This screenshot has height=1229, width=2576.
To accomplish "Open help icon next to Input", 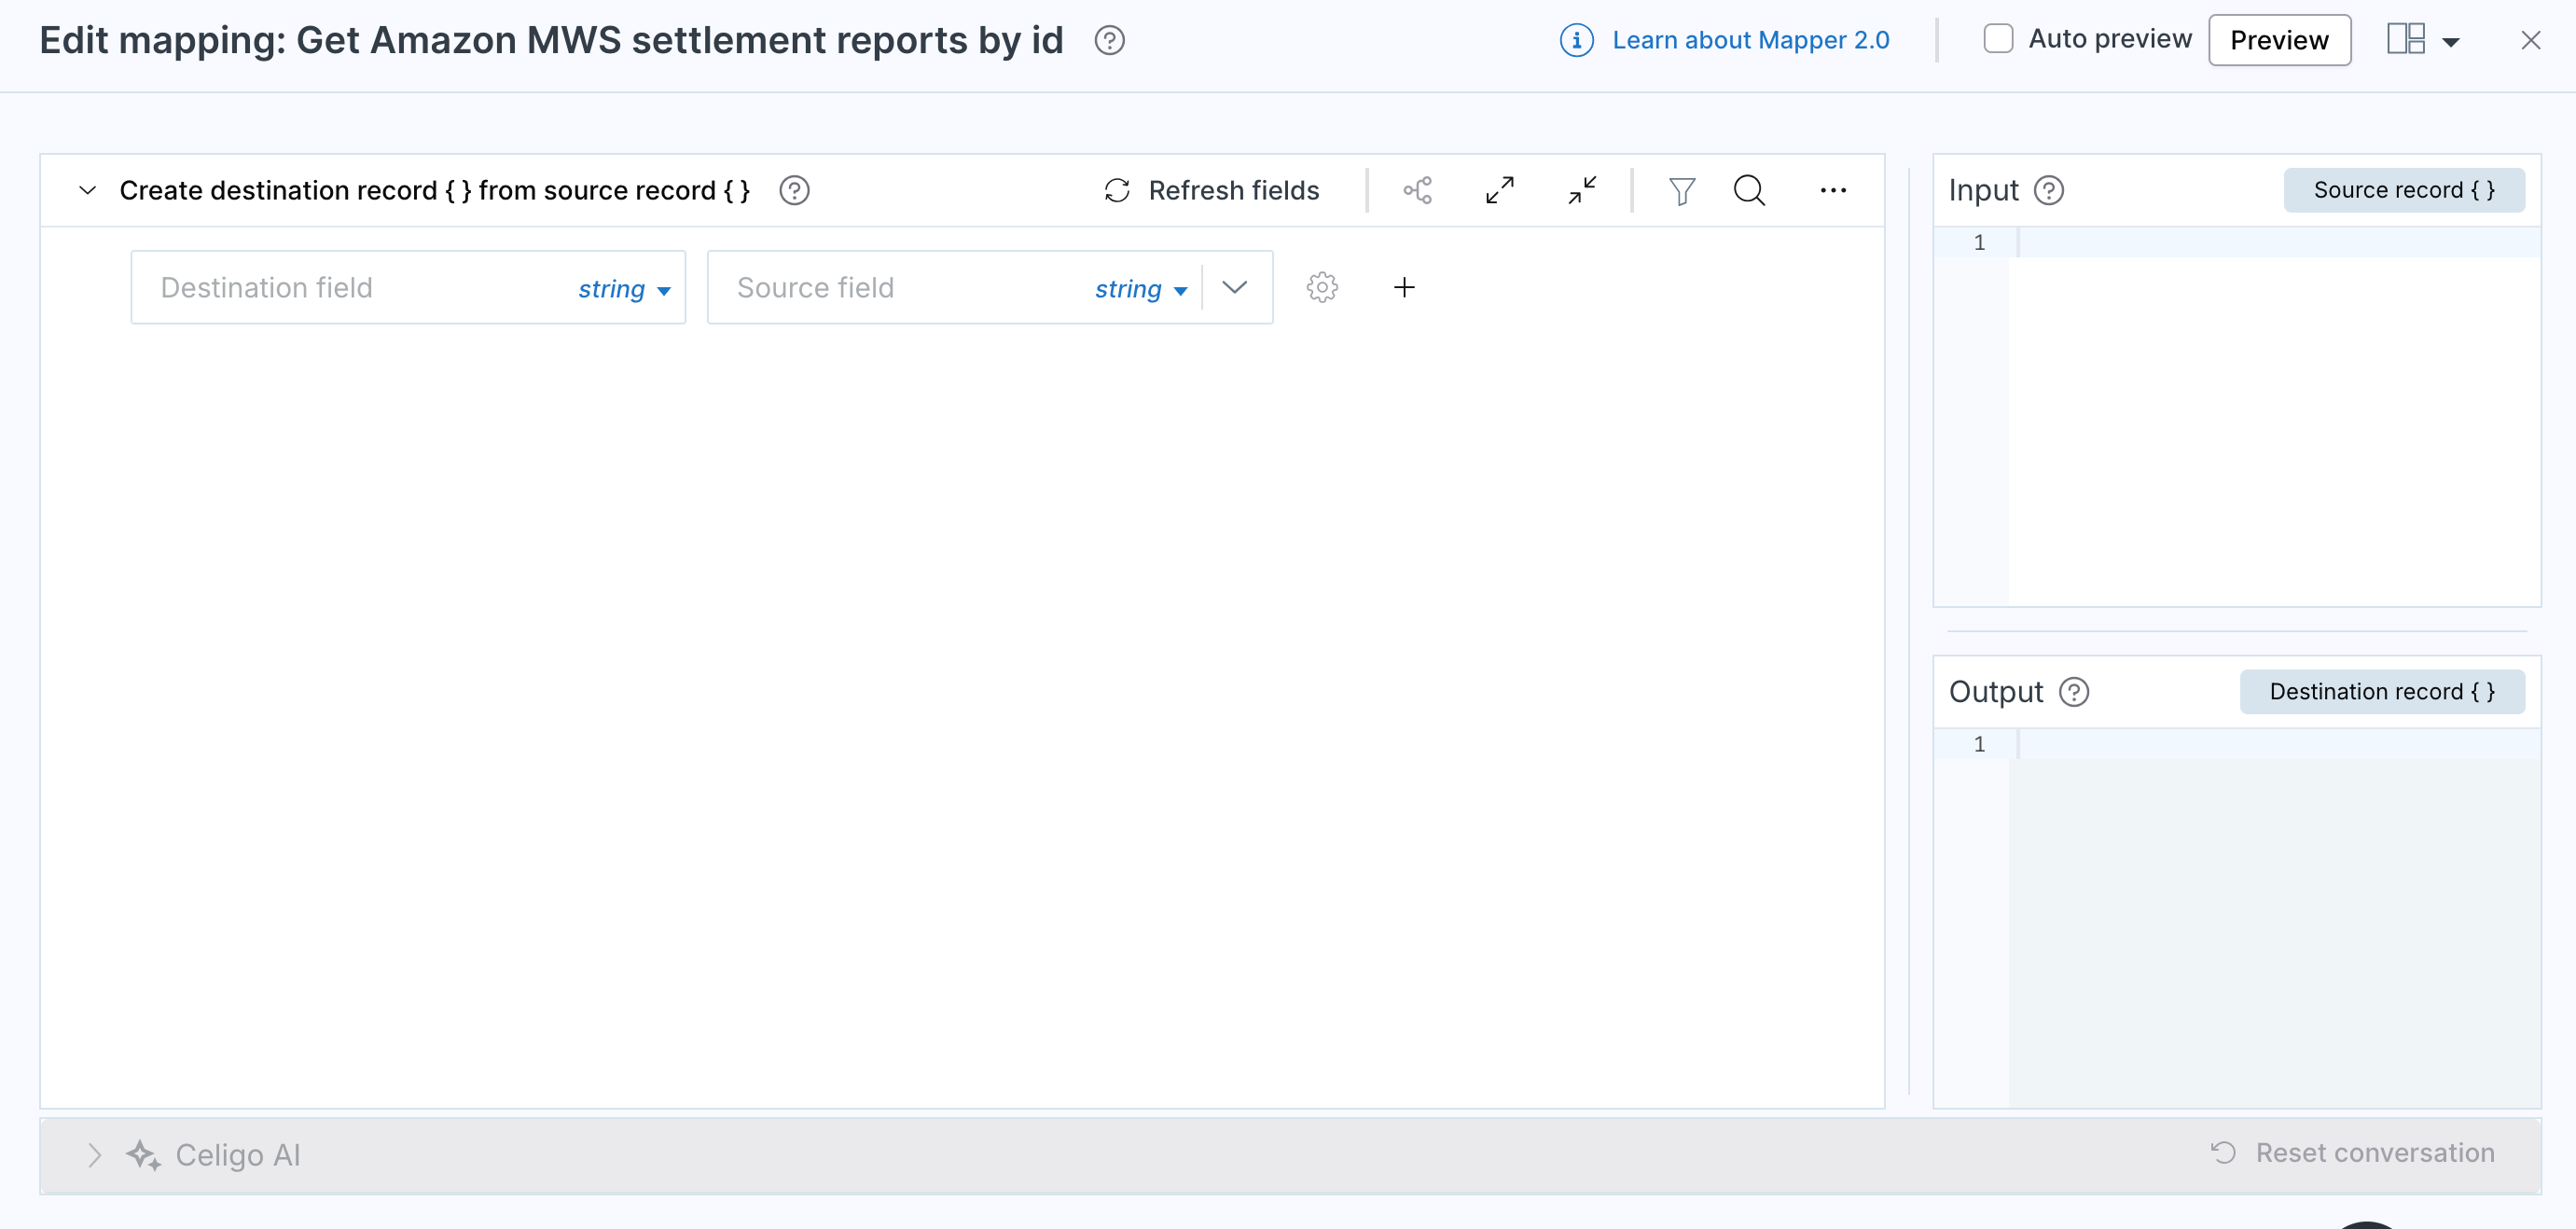I will [x=2049, y=190].
